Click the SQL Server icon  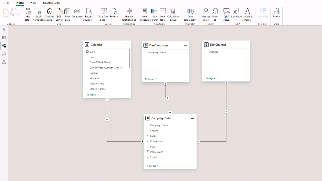click(59, 11)
